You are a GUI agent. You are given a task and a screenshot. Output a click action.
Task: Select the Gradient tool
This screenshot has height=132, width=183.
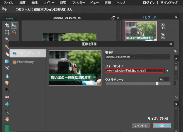coord(7,61)
